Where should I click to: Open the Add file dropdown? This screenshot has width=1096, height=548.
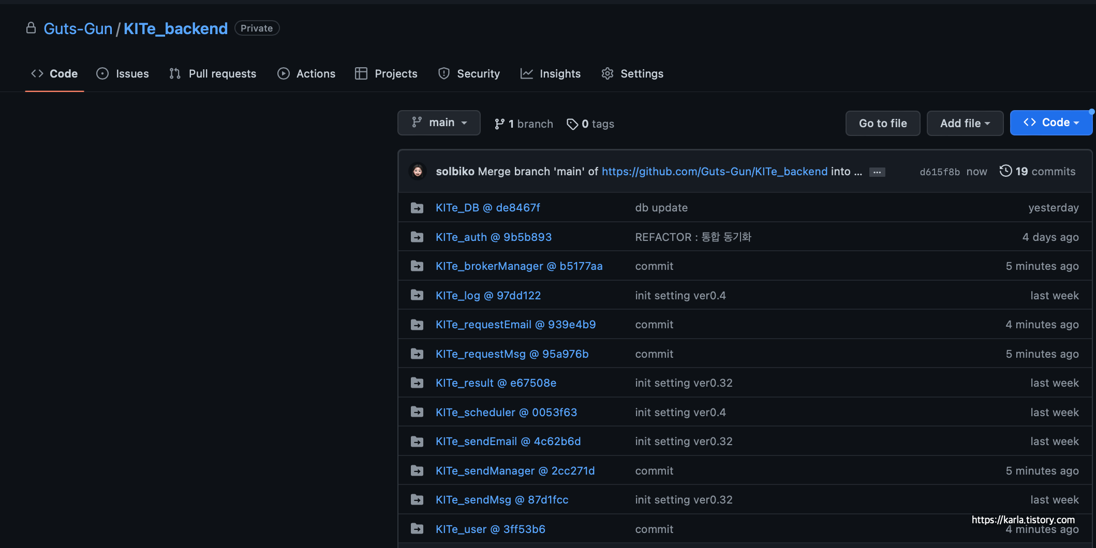click(x=965, y=123)
